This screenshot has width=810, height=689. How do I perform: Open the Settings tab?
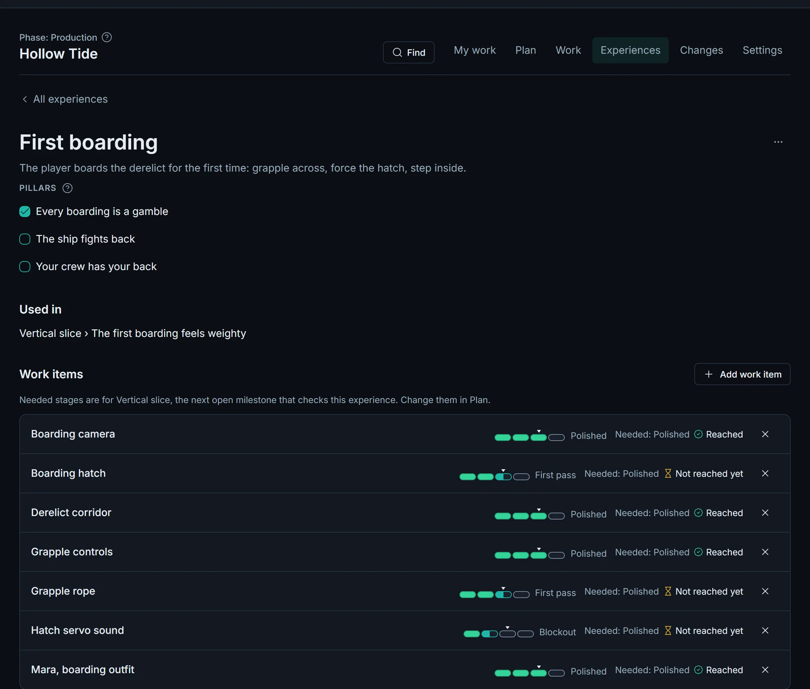(762, 50)
